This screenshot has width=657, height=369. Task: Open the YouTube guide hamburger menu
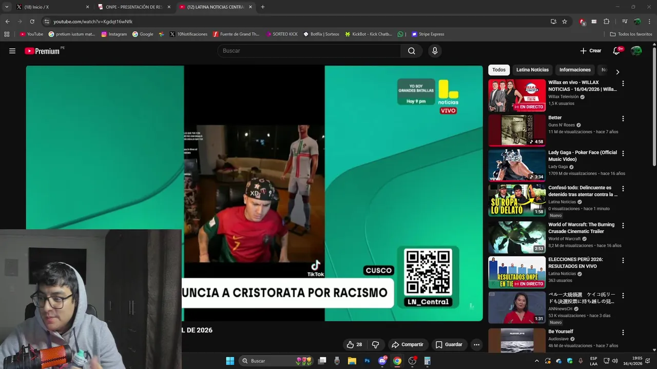coord(12,51)
